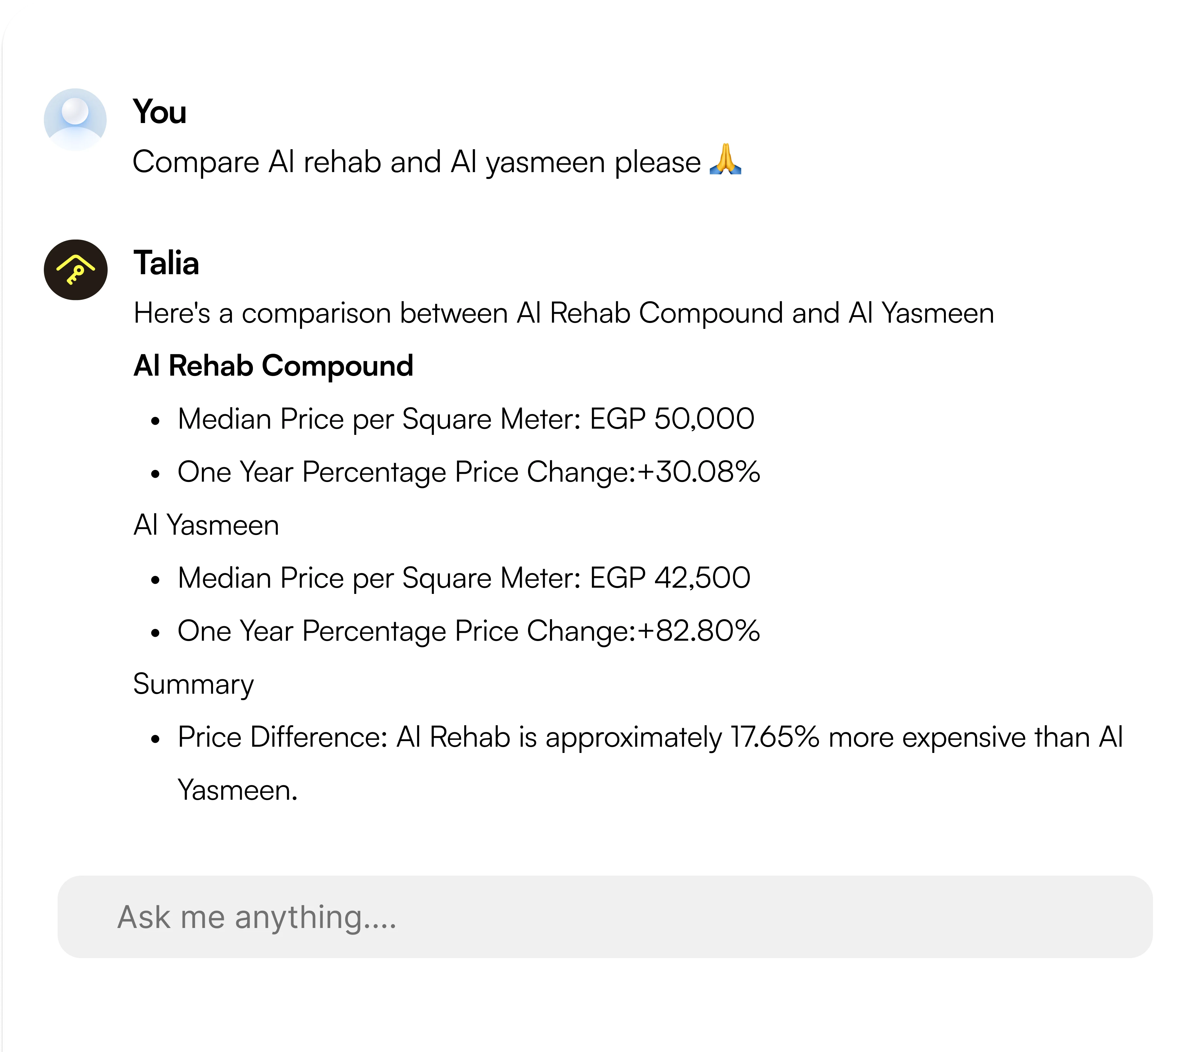This screenshot has width=1204, height=1052.
Task: Click the 'Summary' section heading
Action: 194,685
